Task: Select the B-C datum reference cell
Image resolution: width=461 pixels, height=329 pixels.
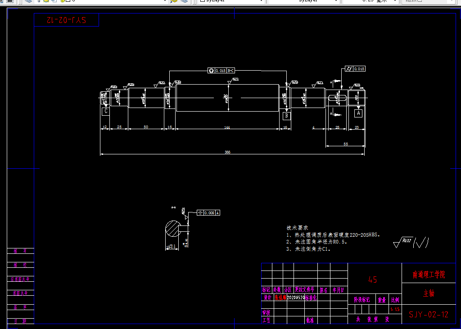Action: (x=231, y=71)
